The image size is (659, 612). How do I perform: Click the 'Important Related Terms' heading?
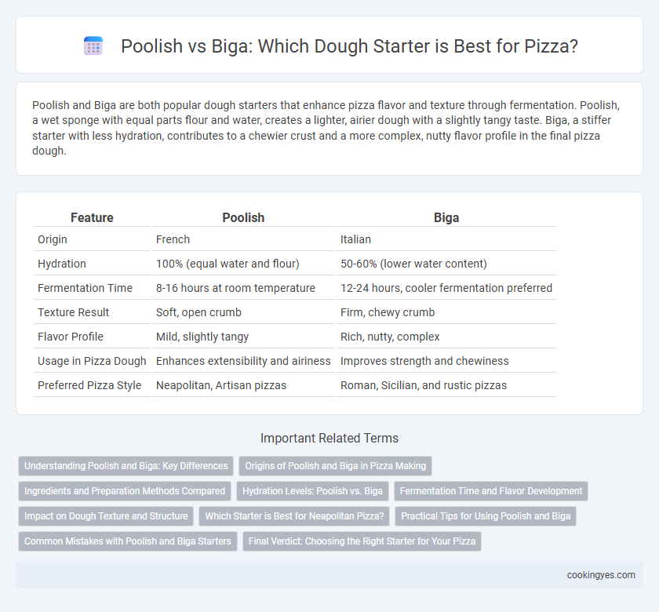[329, 438]
